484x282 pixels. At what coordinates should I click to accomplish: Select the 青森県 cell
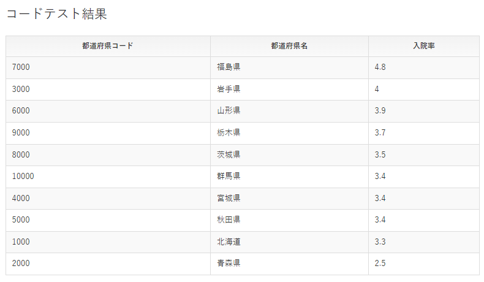tap(289, 264)
